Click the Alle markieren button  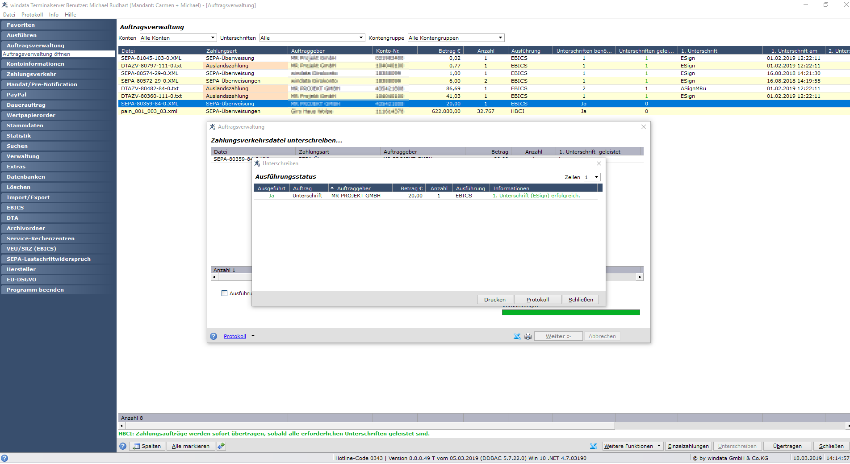coord(191,446)
